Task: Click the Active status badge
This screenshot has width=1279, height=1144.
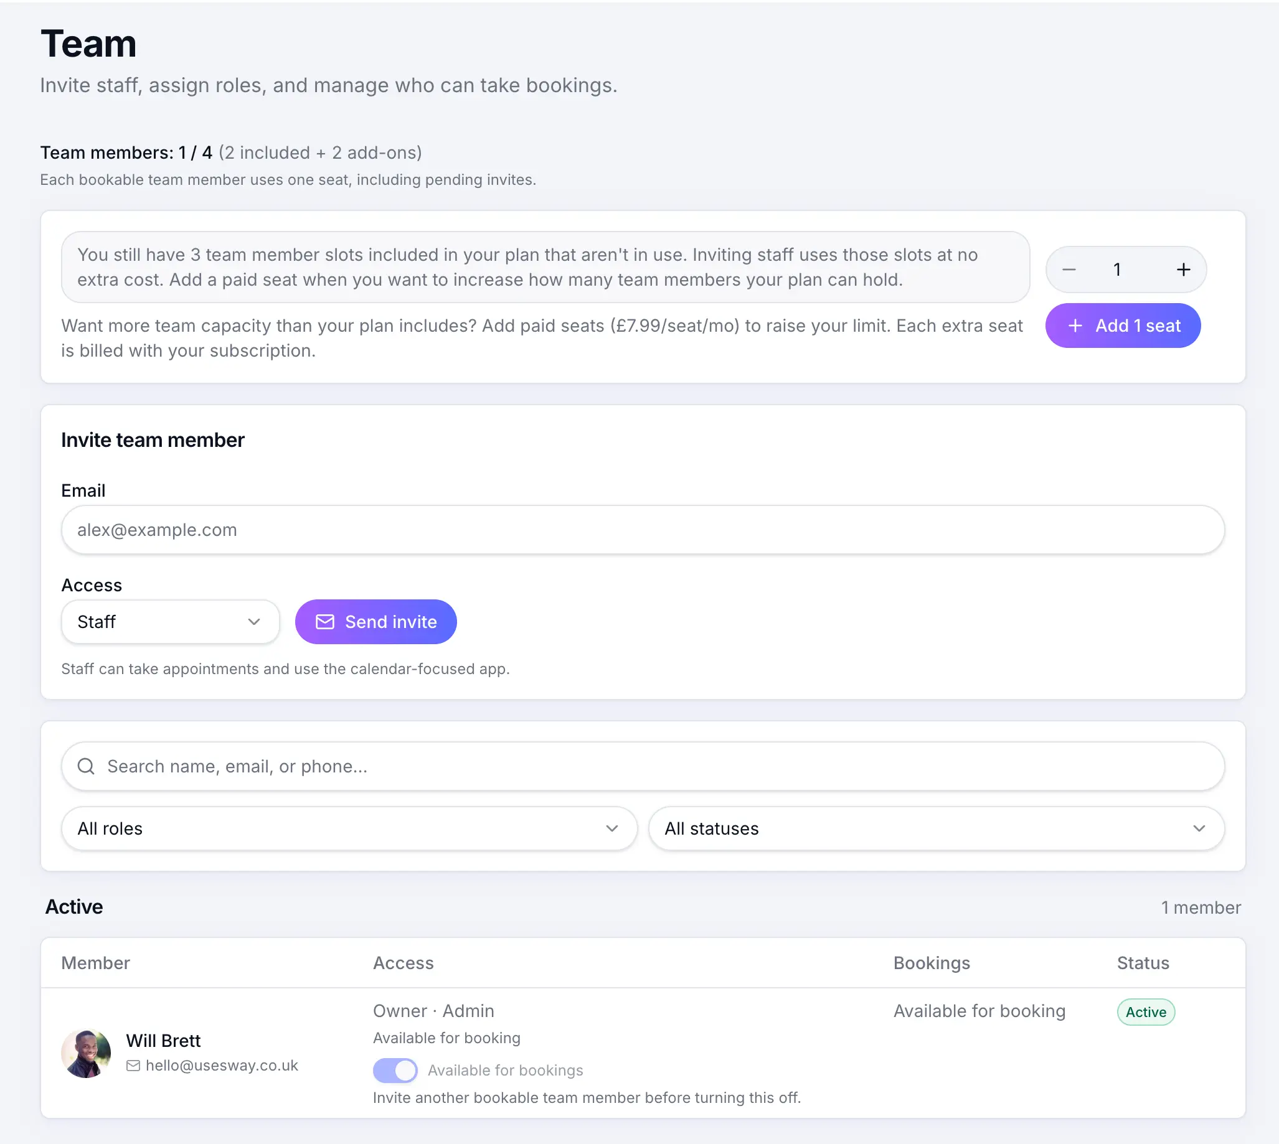Action: [x=1146, y=1012]
